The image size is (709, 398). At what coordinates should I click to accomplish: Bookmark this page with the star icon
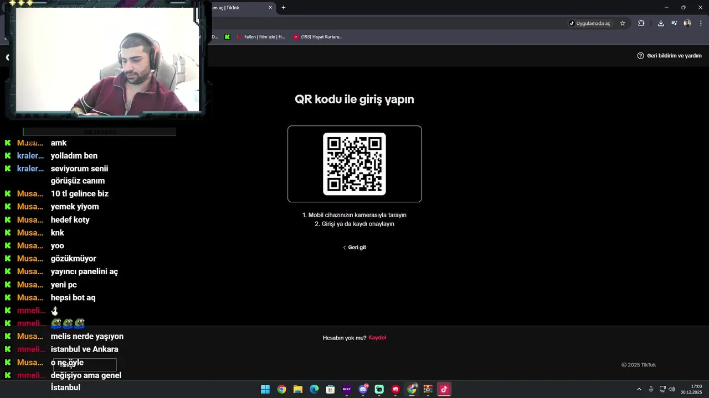point(623,23)
